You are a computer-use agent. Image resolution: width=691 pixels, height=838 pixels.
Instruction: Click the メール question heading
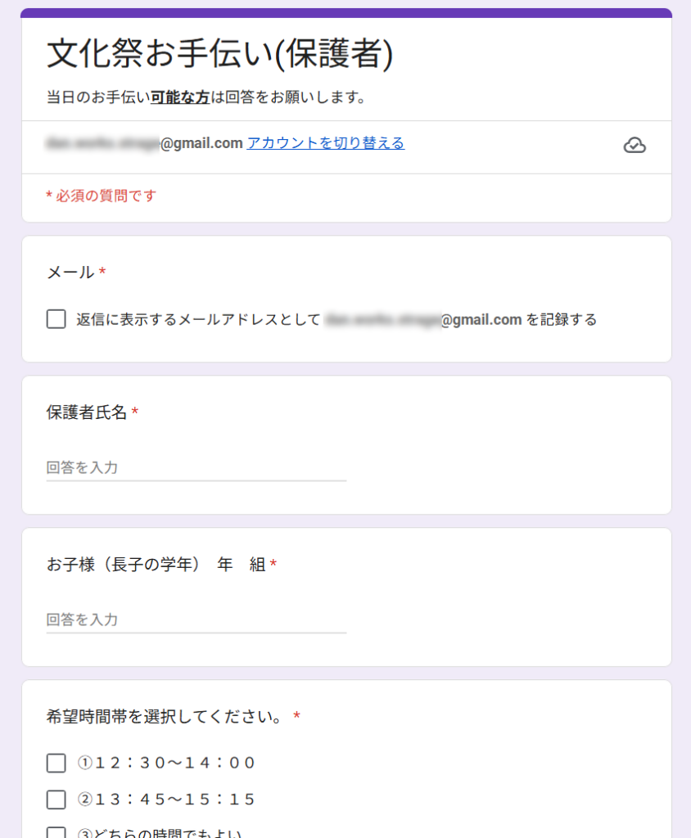click(71, 273)
